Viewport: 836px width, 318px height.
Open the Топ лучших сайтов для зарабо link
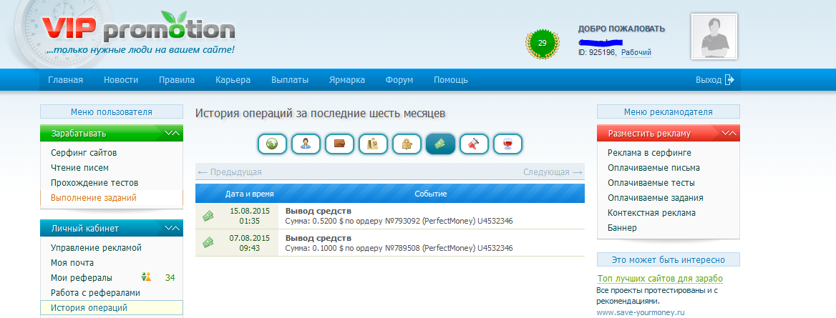(660, 279)
